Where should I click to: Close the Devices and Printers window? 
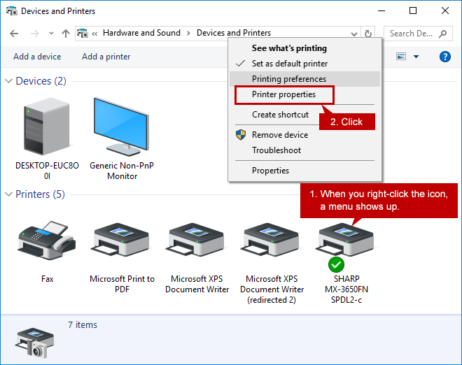click(445, 11)
